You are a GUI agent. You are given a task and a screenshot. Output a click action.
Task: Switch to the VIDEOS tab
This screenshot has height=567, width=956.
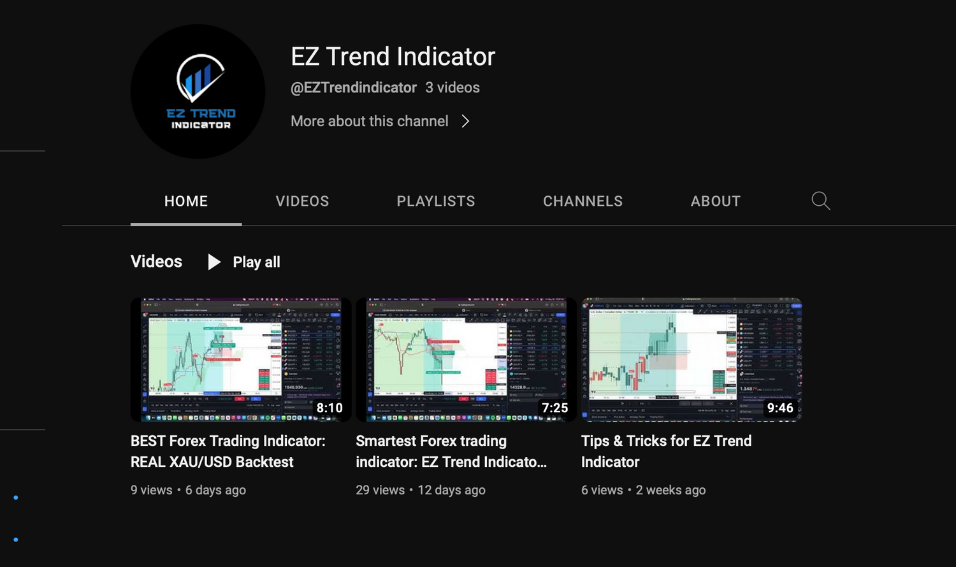click(x=302, y=201)
